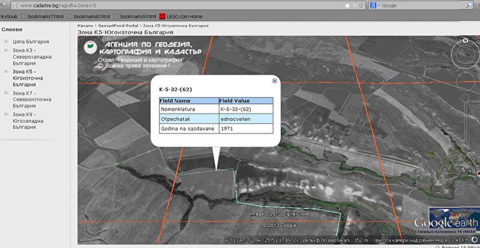Bookmark this page with the star icon

347,5
